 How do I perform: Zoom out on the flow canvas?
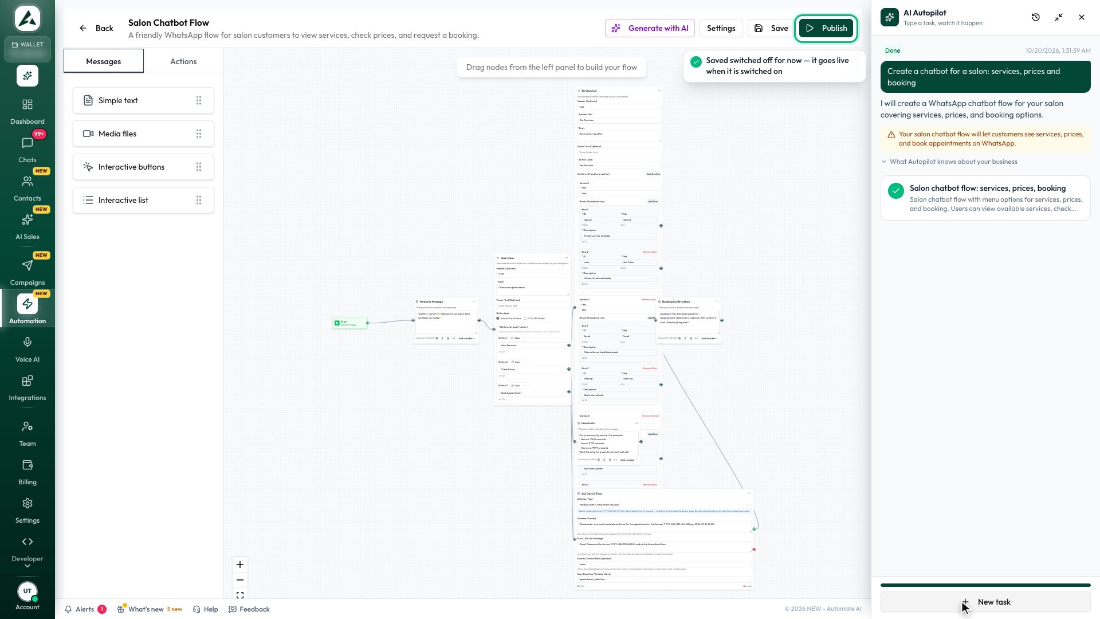point(240,580)
